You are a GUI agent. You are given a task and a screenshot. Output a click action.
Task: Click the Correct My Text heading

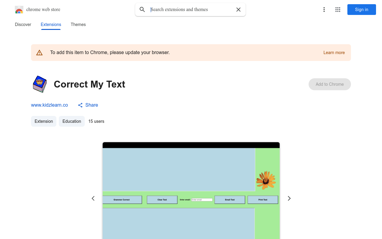coord(90,84)
